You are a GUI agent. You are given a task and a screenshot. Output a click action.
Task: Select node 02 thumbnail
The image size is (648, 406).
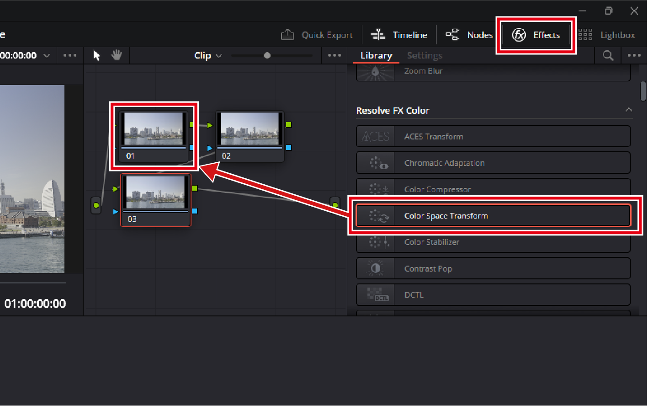coord(250,129)
